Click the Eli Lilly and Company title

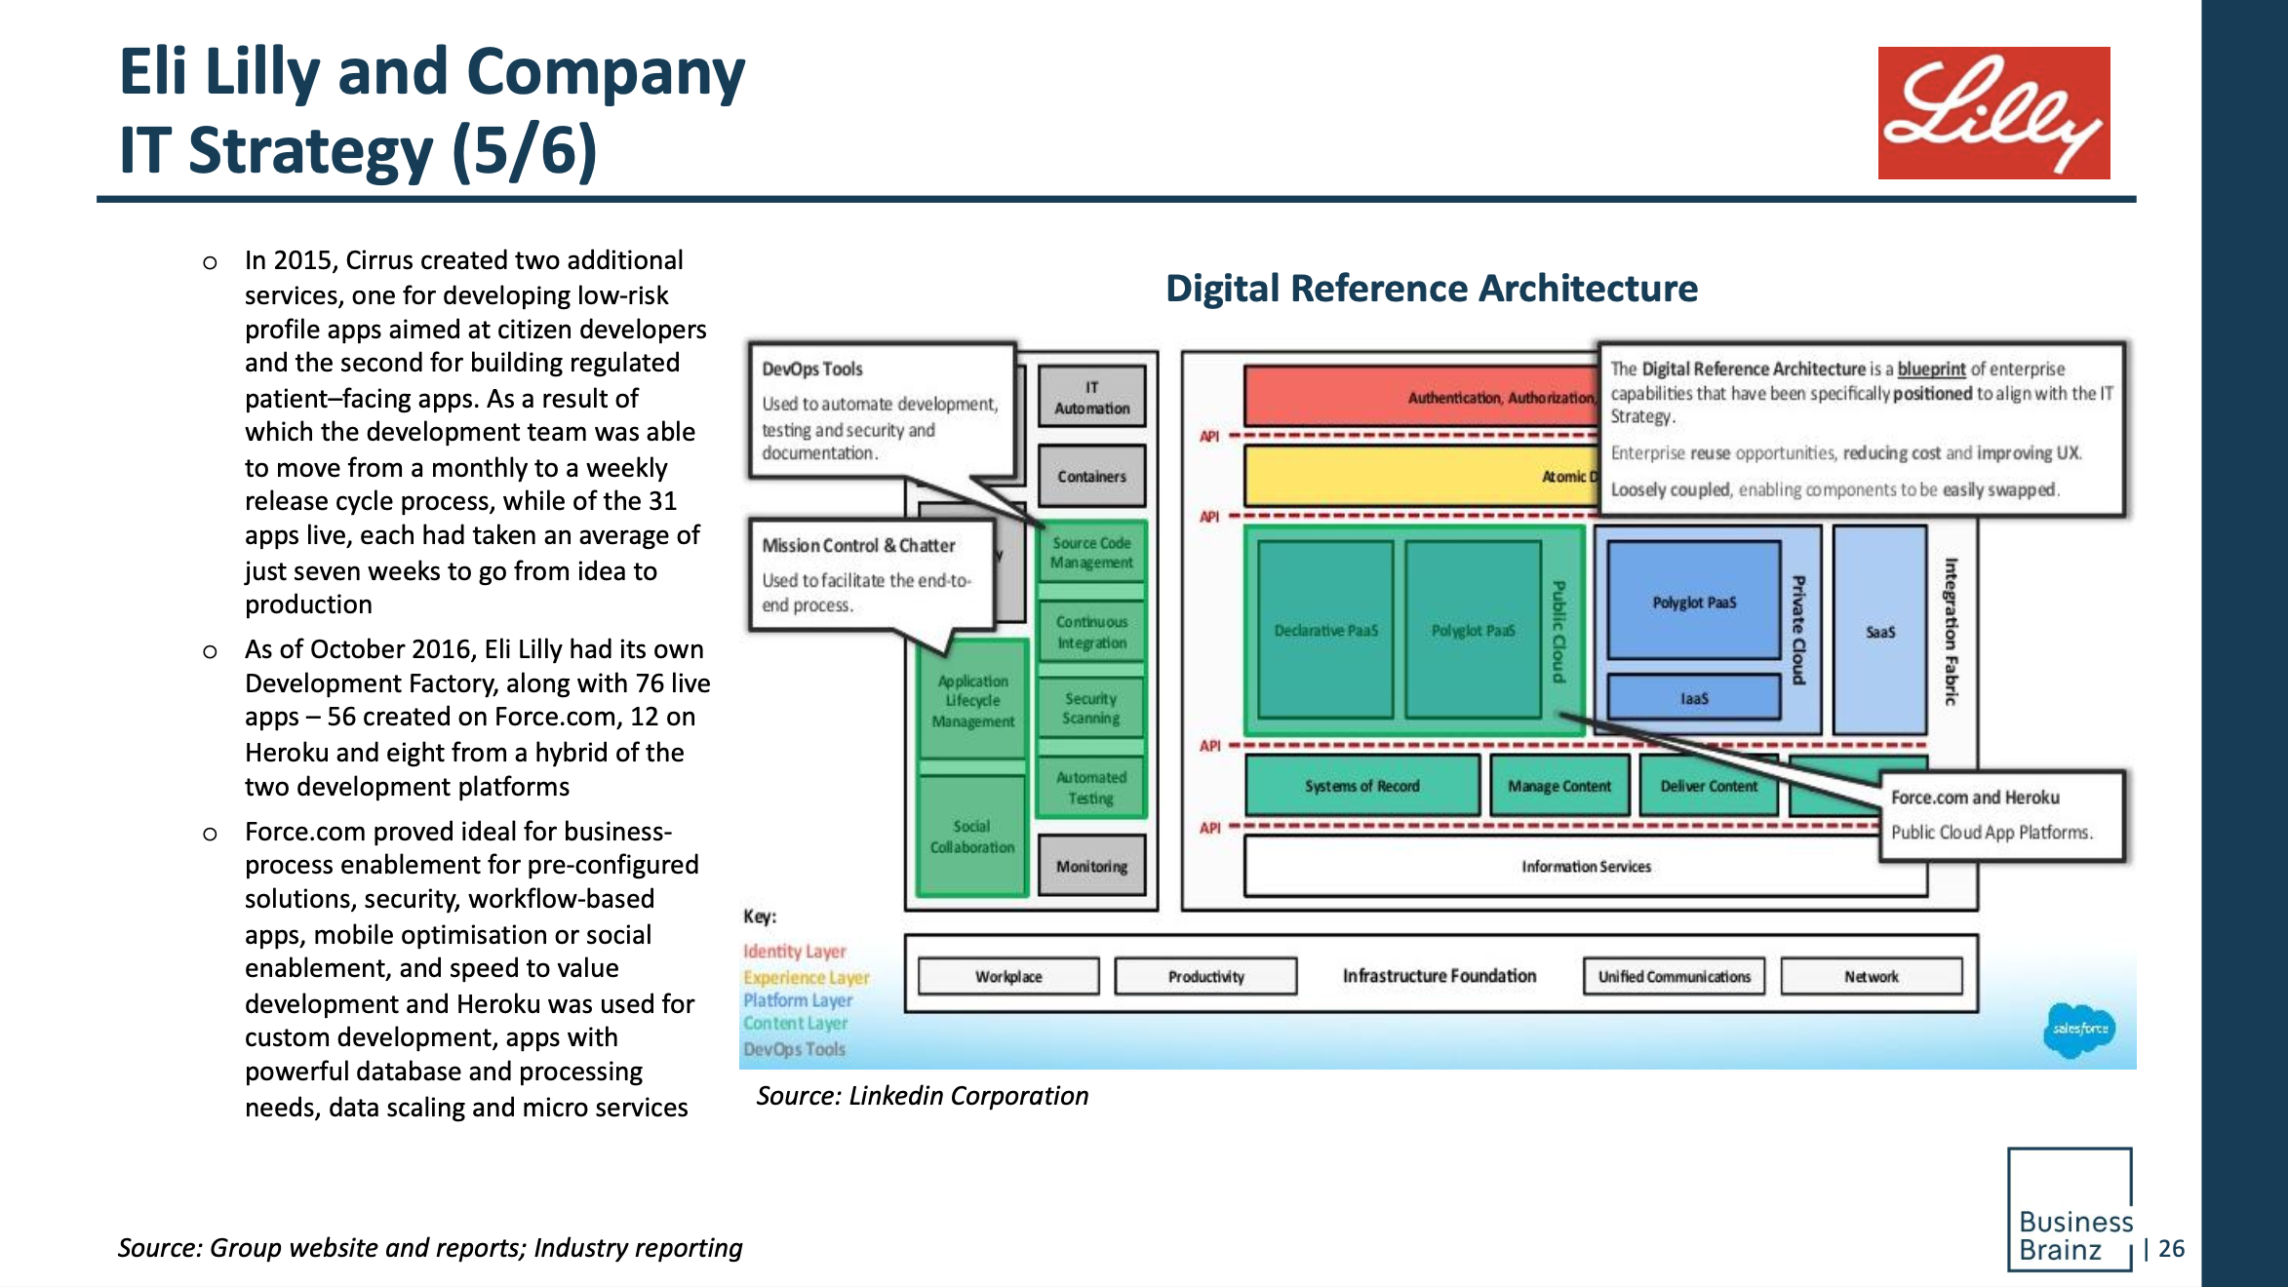tap(432, 72)
